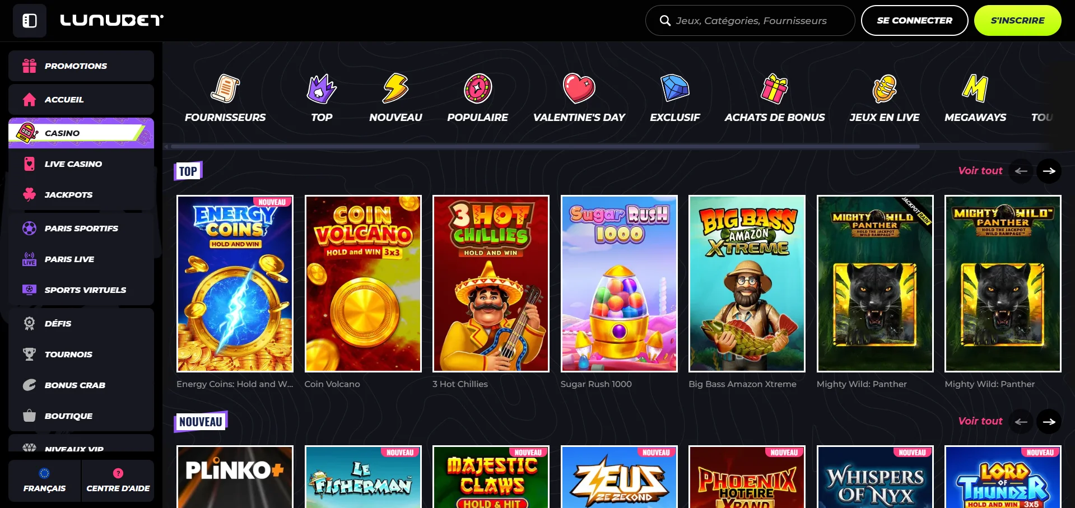Viewport: 1075px width, 508px height.
Task: Open Whispers of Nyx game thumbnail
Action: pyautogui.click(x=875, y=477)
